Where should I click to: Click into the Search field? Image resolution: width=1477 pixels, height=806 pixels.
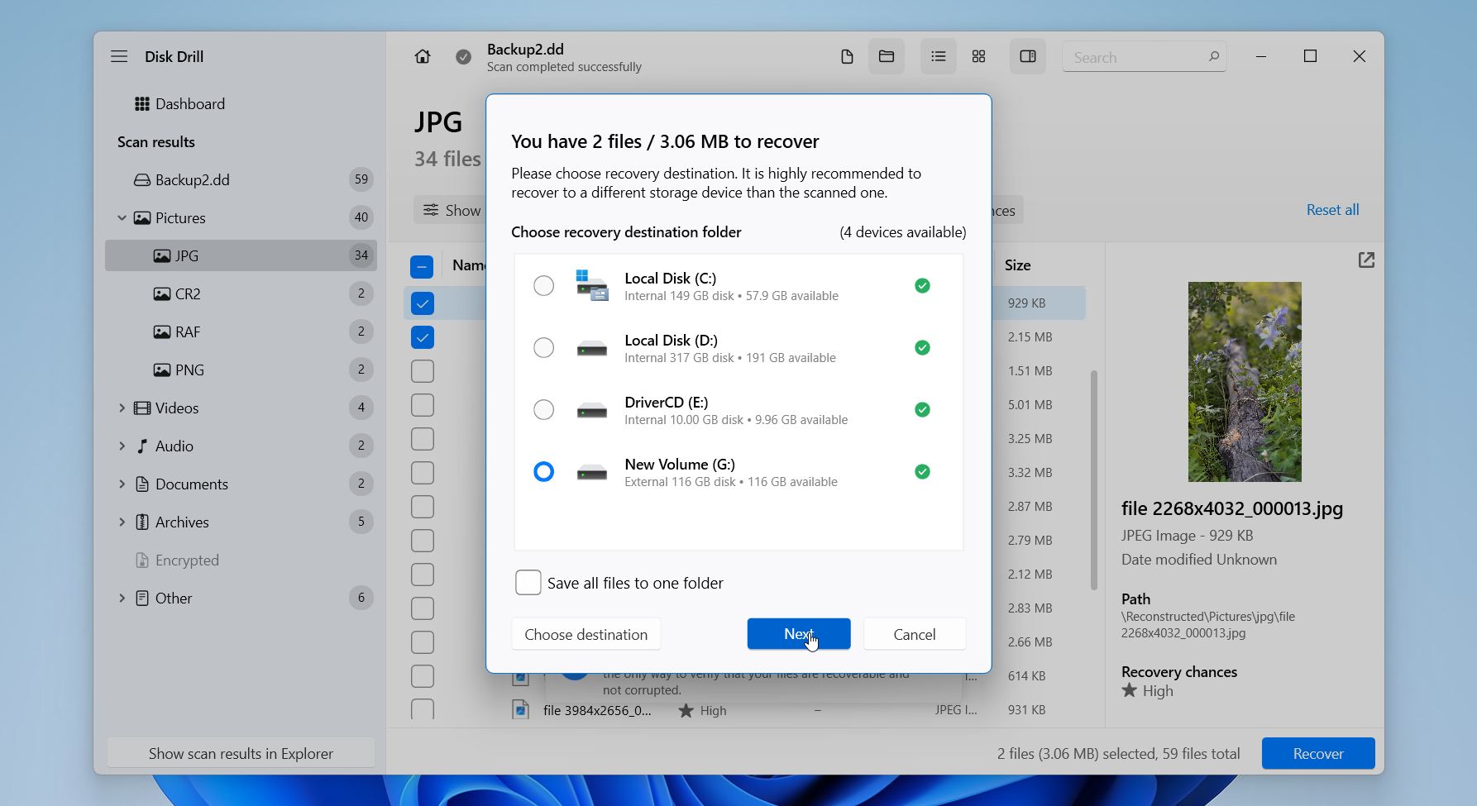pyautogui.click(x=1145, y=57)
